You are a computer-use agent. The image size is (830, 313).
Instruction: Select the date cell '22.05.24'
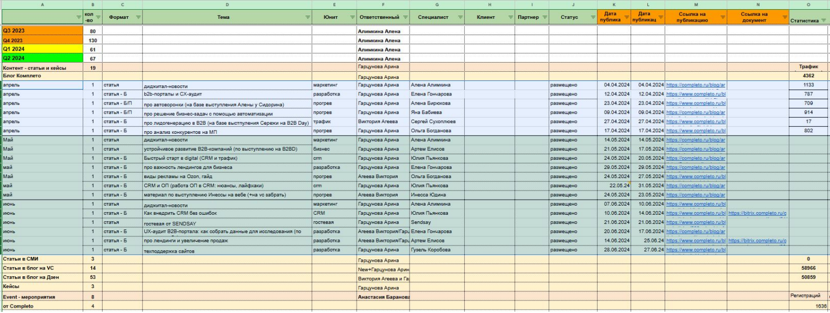pos(614,186)
